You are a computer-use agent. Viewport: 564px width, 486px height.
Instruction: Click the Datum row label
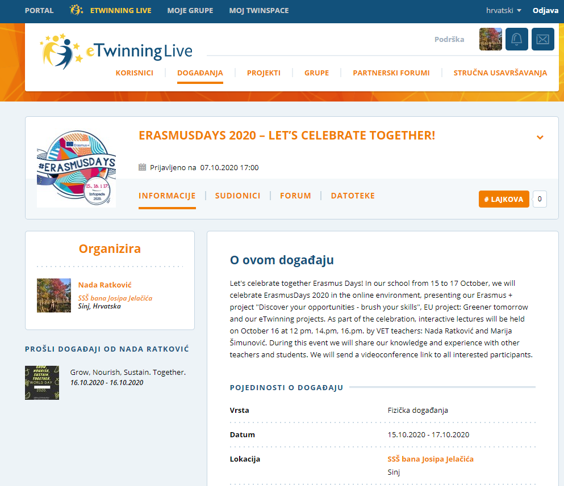click(242, 434)
